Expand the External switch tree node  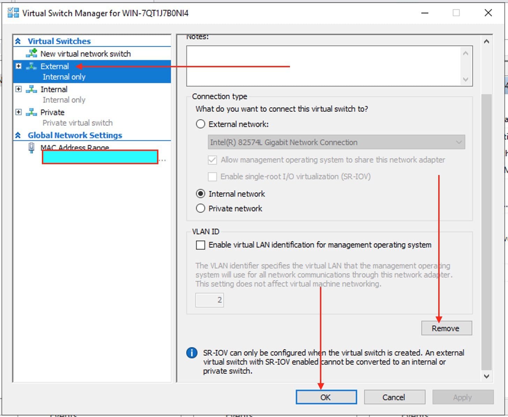[19, 66]
